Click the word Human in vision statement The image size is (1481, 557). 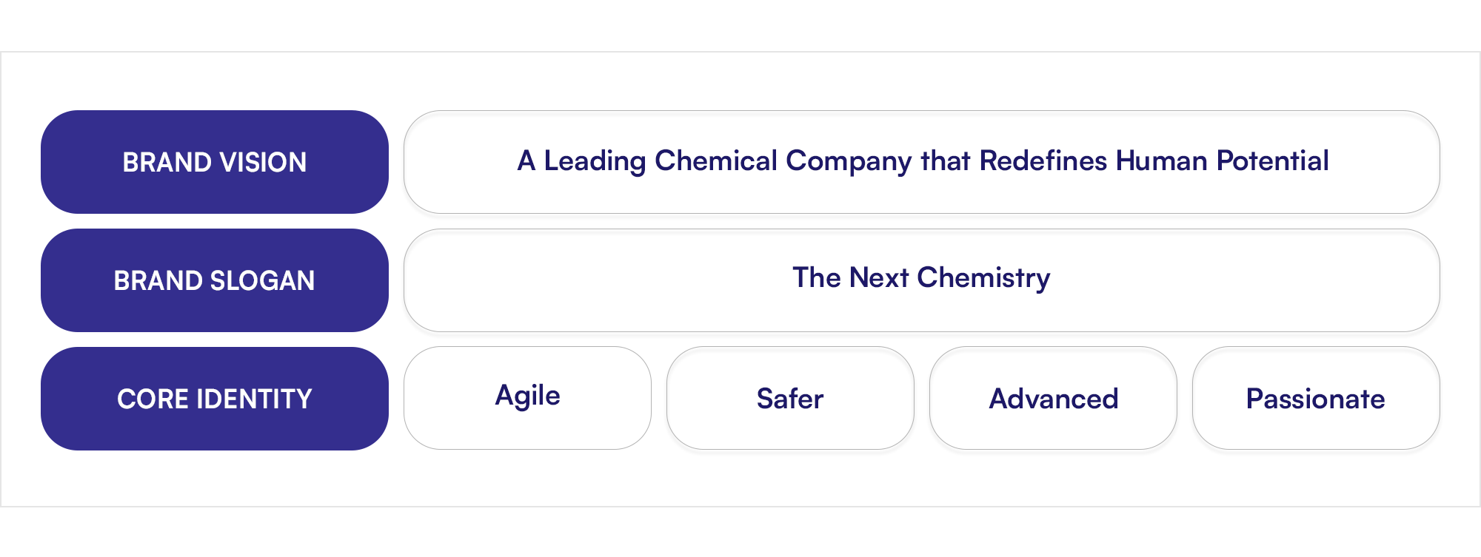click(1162, 161)
